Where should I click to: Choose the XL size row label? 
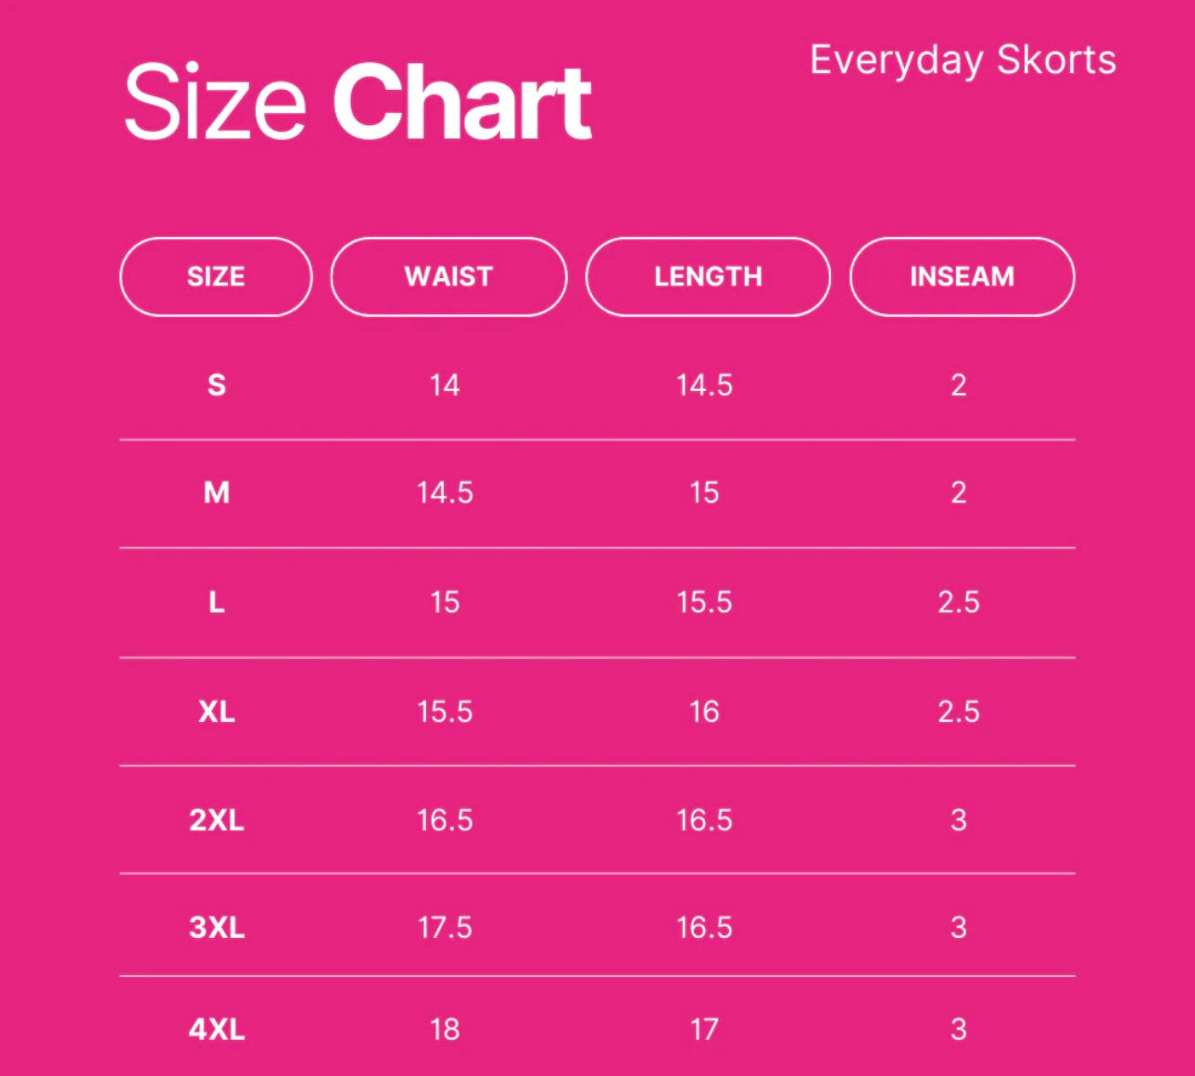pos(217,712)
